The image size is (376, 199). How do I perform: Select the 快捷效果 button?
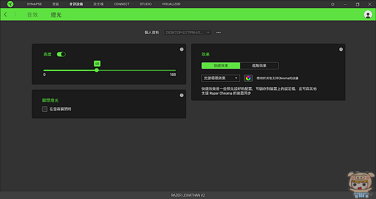[x=221, y=66]
